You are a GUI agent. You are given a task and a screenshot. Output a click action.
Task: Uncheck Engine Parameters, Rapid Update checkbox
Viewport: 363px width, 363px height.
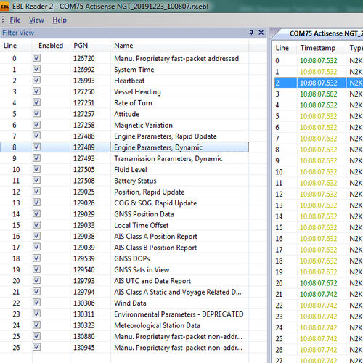tap(36, 136)
